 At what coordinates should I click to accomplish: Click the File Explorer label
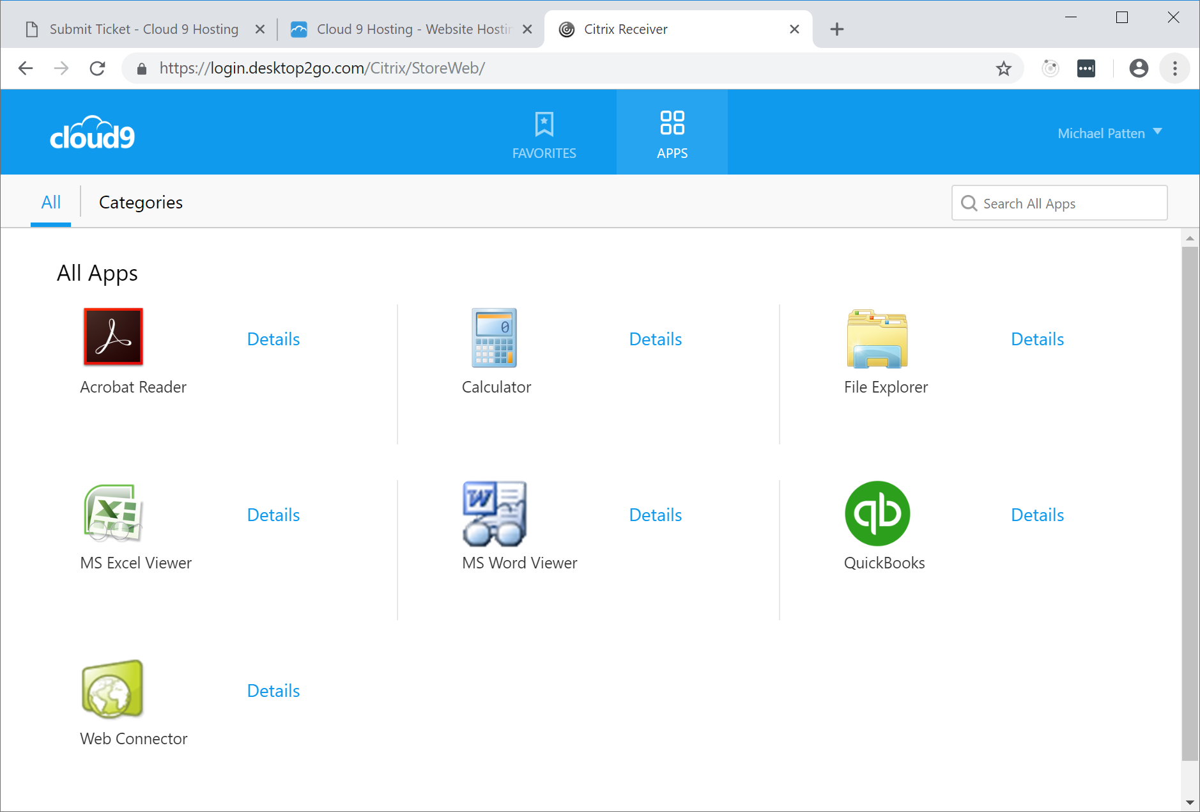tap(886, 387)
